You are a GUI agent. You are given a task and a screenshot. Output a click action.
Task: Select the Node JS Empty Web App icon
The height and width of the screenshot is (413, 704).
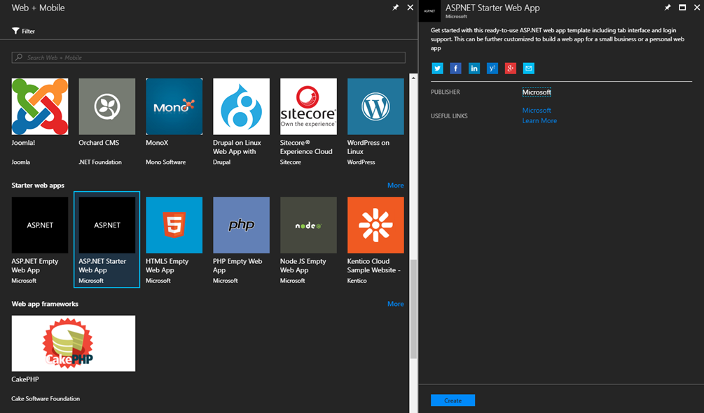pyautogui.click(x=308, y=225)
